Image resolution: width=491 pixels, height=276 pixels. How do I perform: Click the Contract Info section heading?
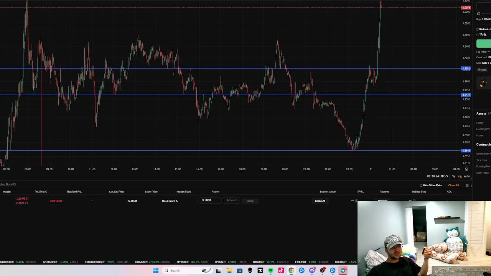click(483, 145)
